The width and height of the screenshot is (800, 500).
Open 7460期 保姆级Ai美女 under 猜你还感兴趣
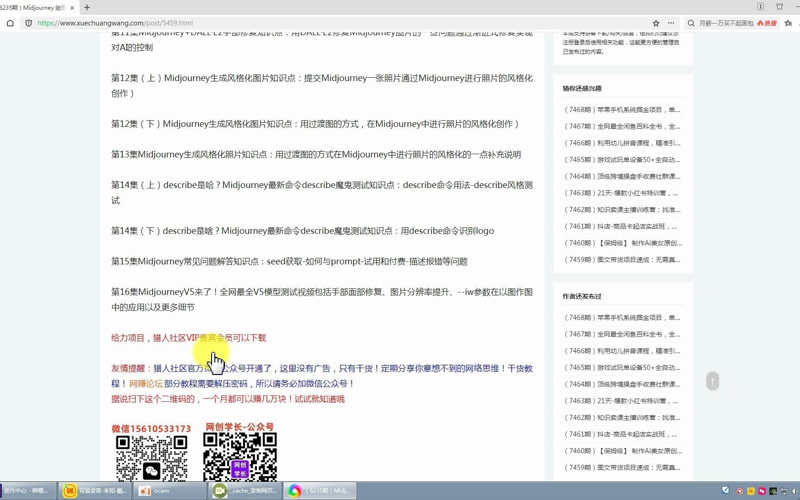[x=622, y=243]
